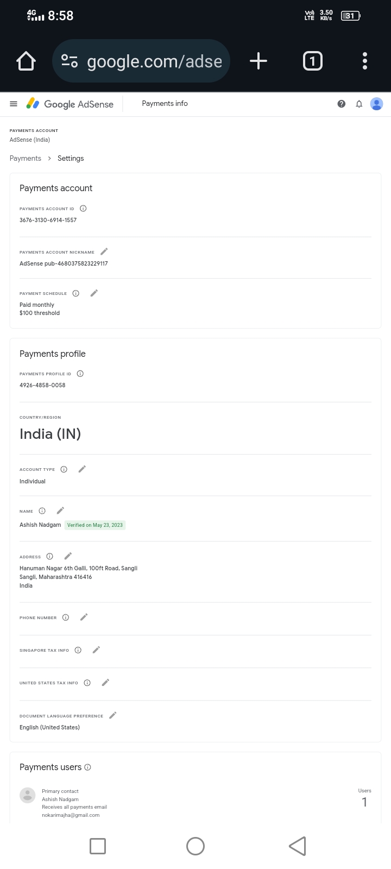
Task: Open the account profile avatar
Action: click(x=376, y=104)
